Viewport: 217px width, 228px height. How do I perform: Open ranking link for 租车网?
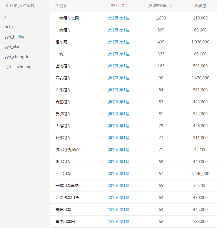tap(119, 42)
